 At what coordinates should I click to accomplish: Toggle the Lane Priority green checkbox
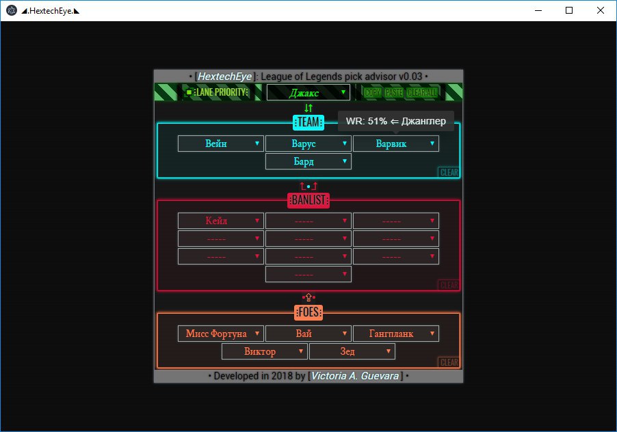point(189,92)
